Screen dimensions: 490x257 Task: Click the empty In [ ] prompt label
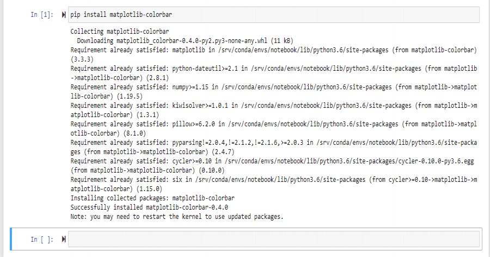click(41, 239)
